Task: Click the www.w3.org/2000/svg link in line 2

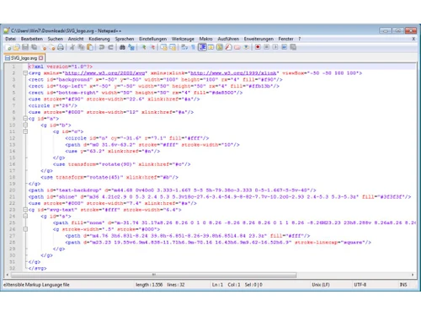Action: pos(105,73)
